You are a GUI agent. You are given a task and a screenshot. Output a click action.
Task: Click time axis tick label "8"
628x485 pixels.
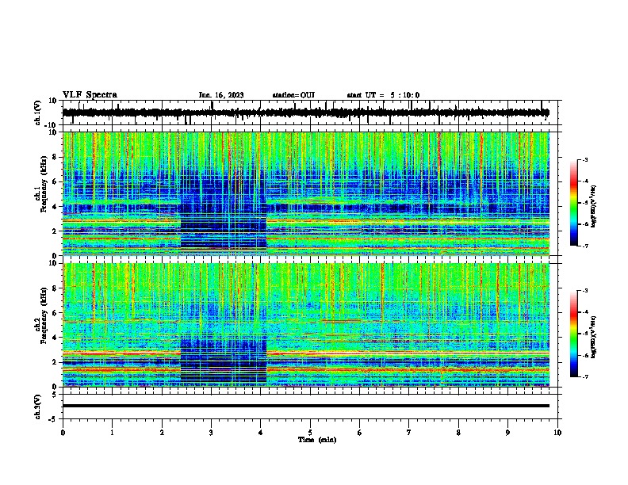458,433
